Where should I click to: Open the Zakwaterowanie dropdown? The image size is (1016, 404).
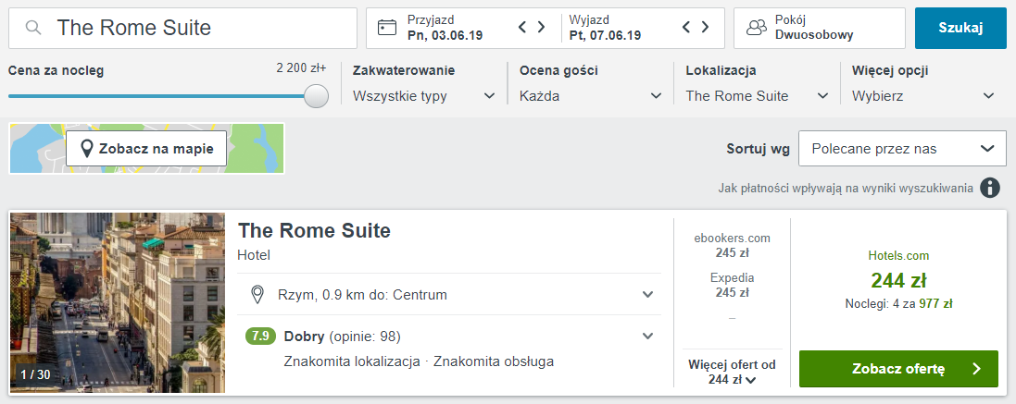point(424,96)
